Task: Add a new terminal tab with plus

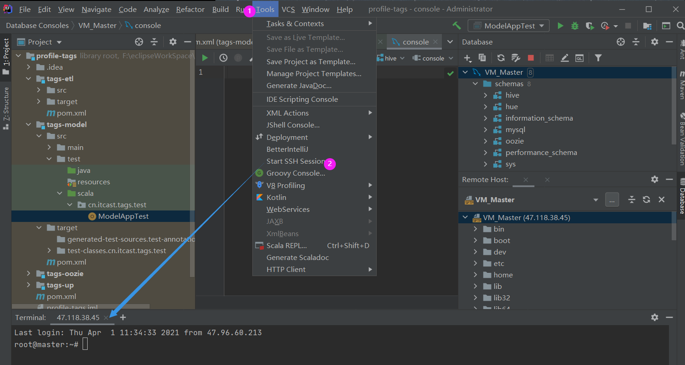Action: (123, 317)
